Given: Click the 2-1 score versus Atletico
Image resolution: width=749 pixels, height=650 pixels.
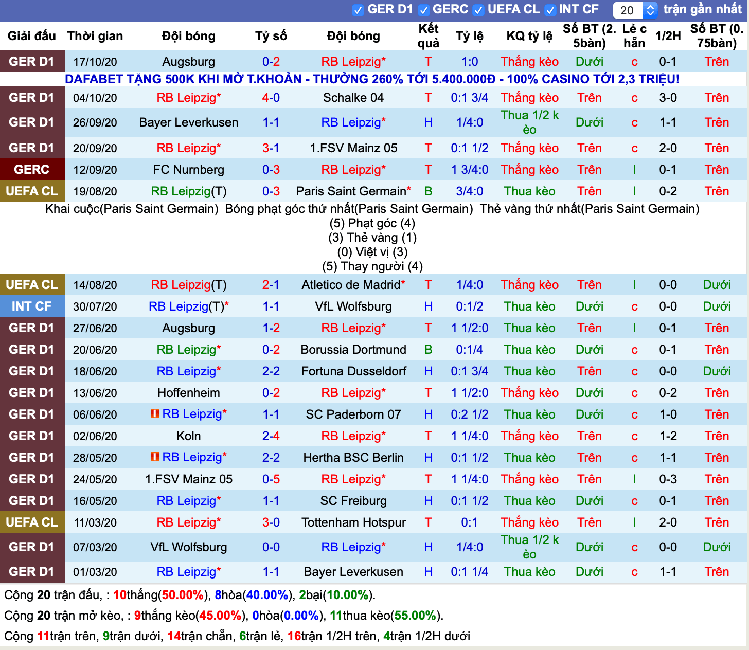Looking at the screenshot, I should tap(271, 285).
